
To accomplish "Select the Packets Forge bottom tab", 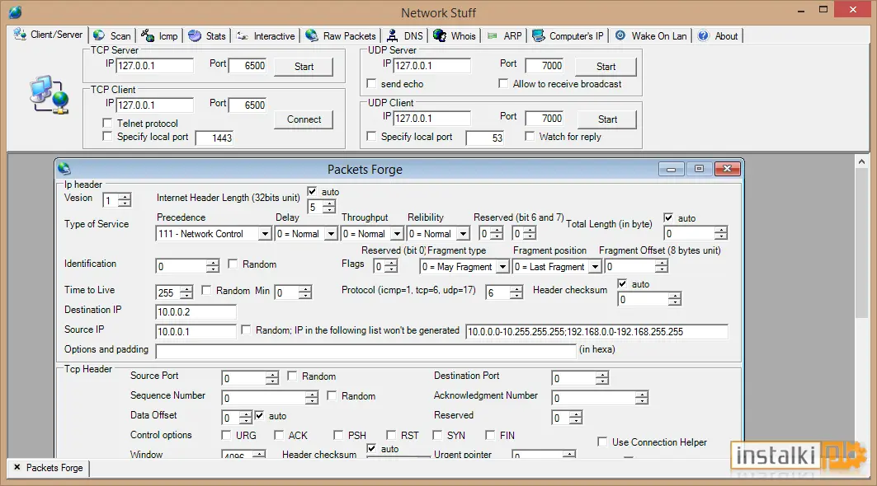I will (x=54, y=468).
